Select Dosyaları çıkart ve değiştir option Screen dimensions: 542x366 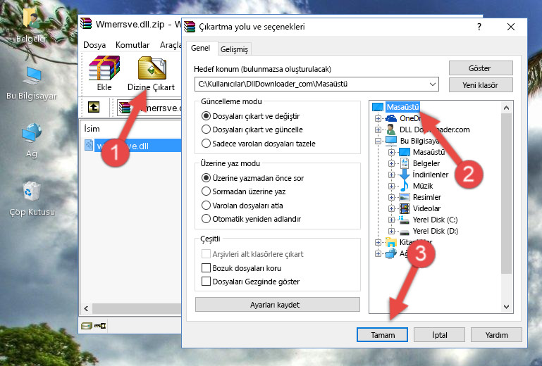click(x=206, y=116)
